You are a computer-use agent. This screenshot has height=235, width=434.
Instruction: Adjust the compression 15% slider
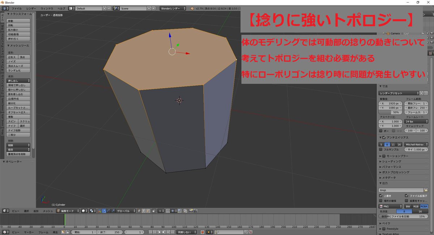click(404, 216)
